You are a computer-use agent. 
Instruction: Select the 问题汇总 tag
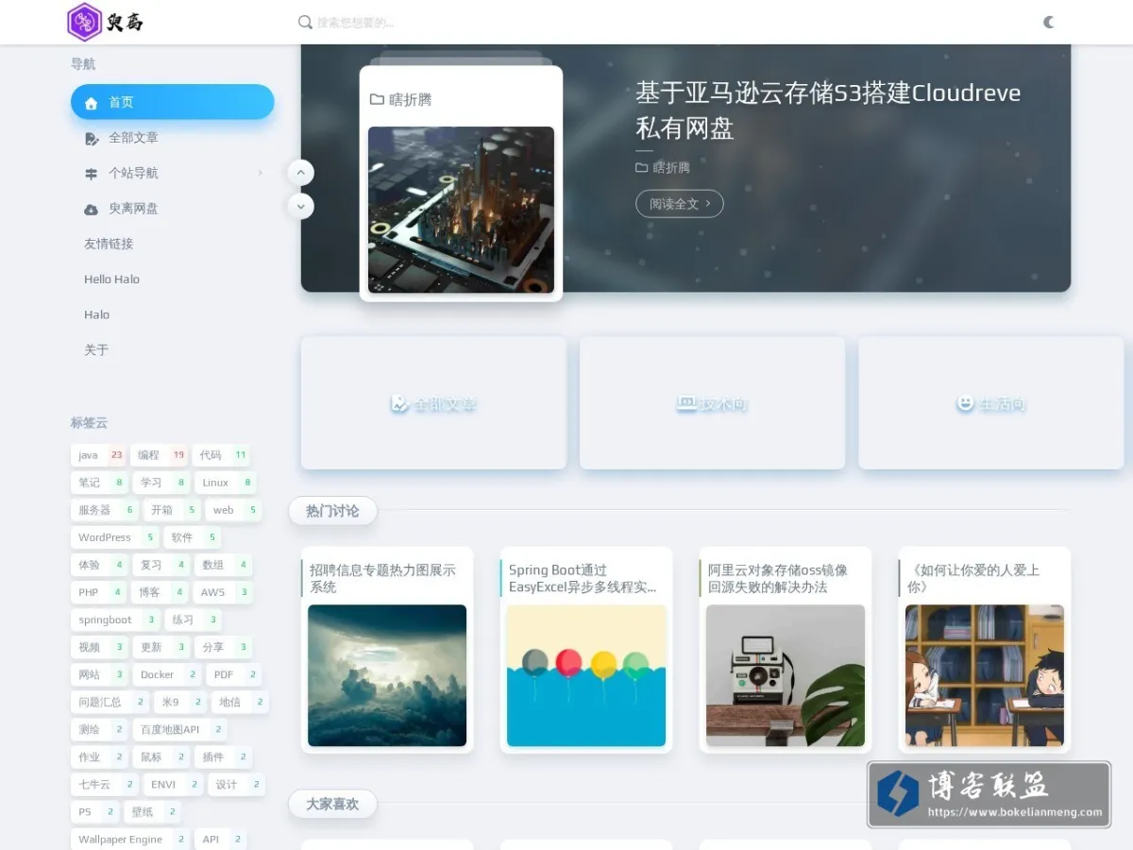point(110,702)
